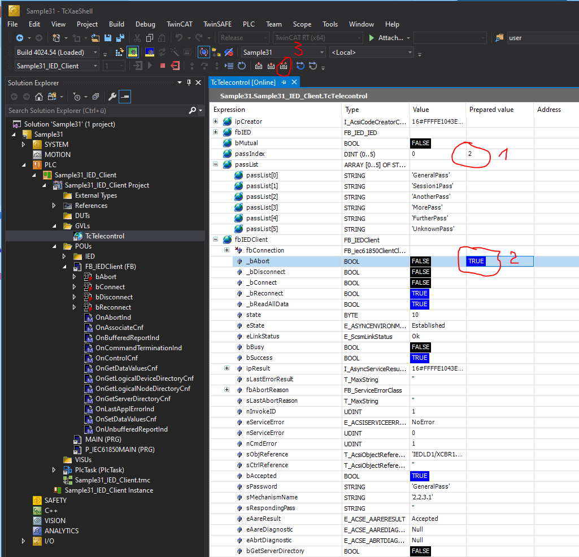Expand the IED folder under POUs

[x=64, y=256]
